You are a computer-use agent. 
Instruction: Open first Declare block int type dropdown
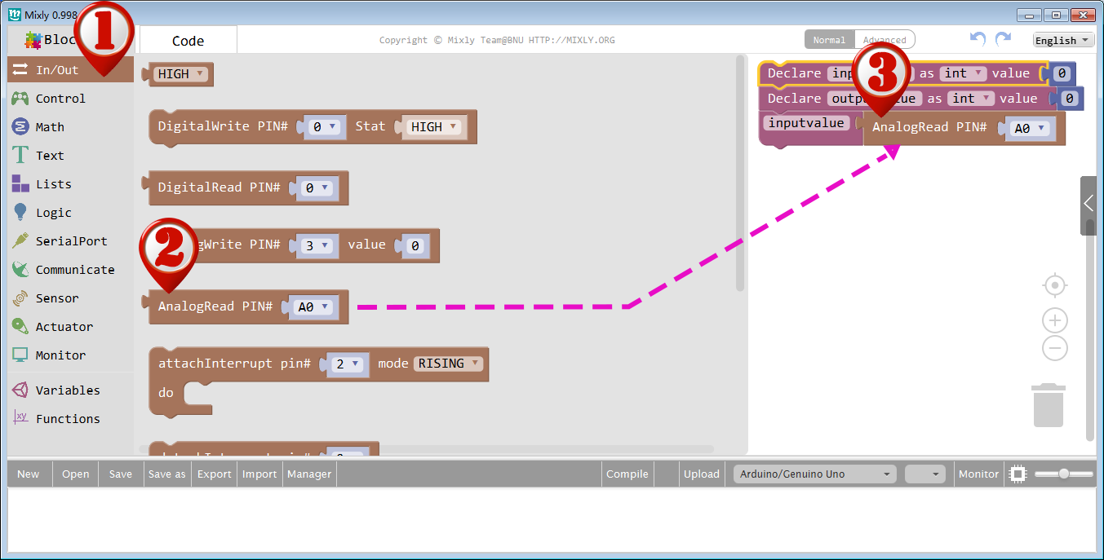(964, 73)
